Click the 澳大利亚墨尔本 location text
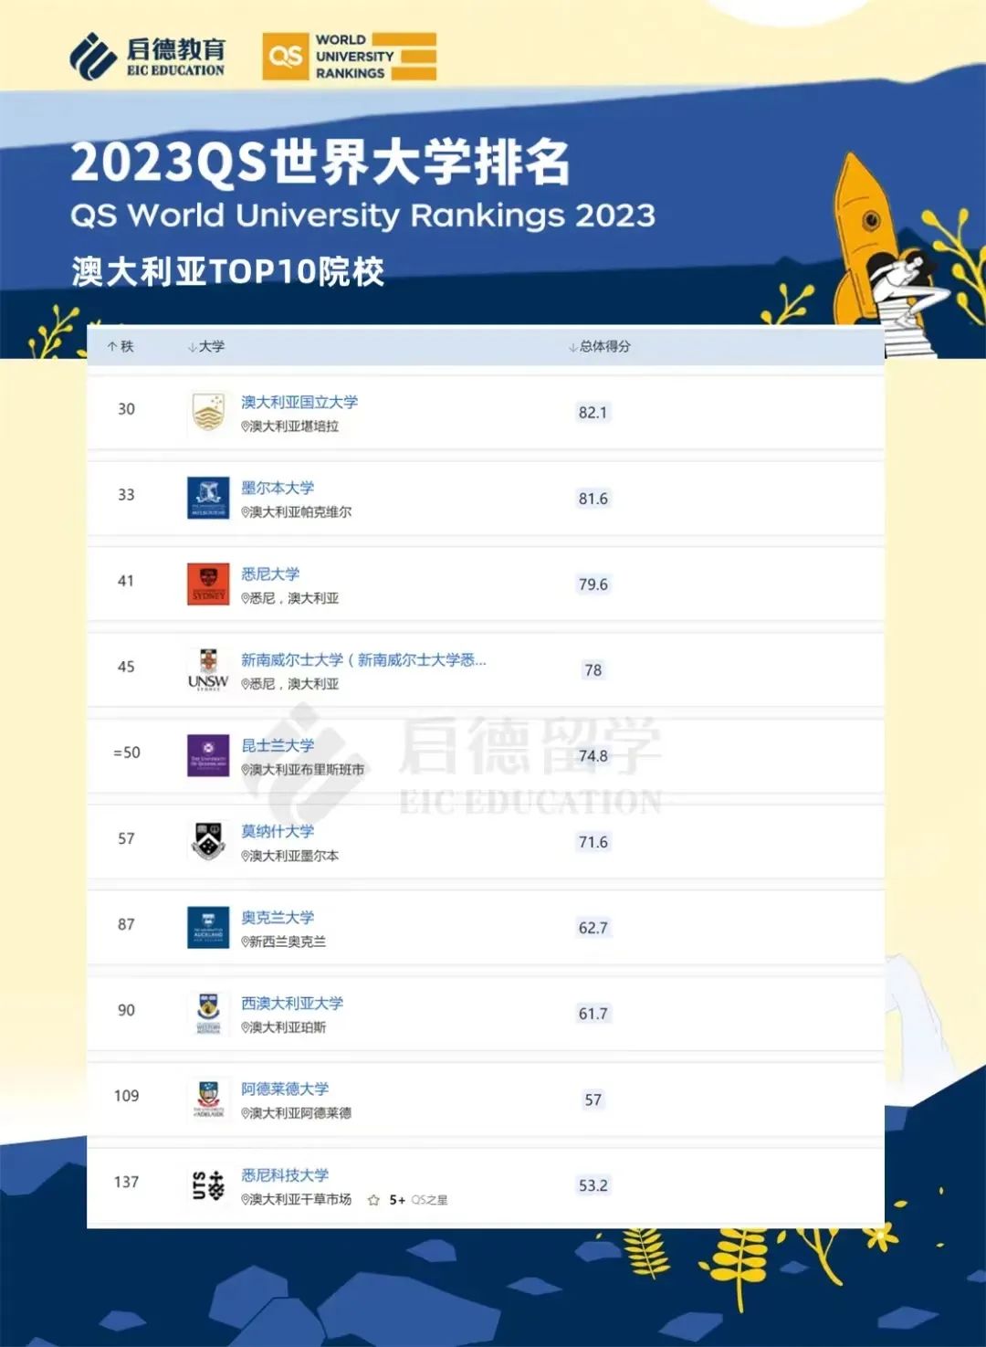986x1347 pixels. pos(289,856)
